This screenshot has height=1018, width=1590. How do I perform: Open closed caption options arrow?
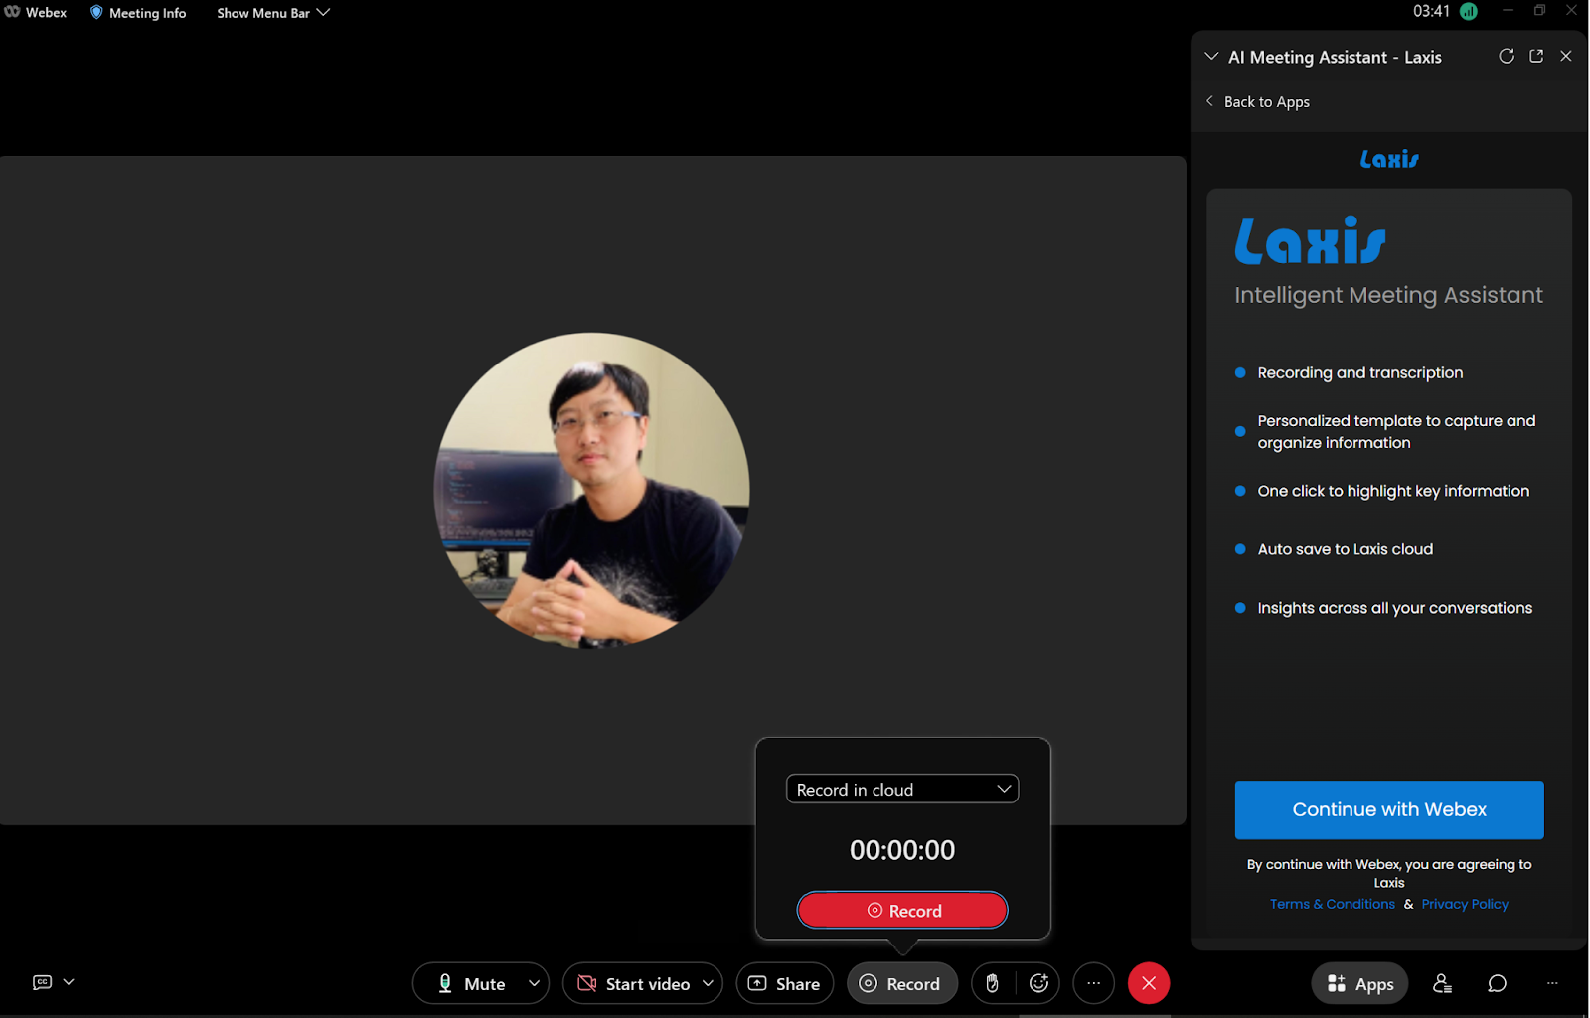(69, 982)
